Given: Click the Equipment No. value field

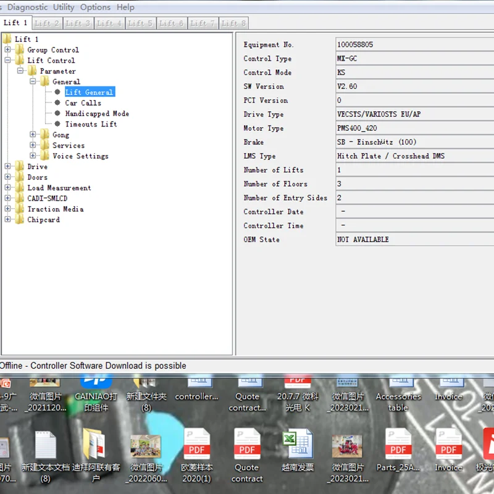Looking at the screenshot, I should (414, 44).
